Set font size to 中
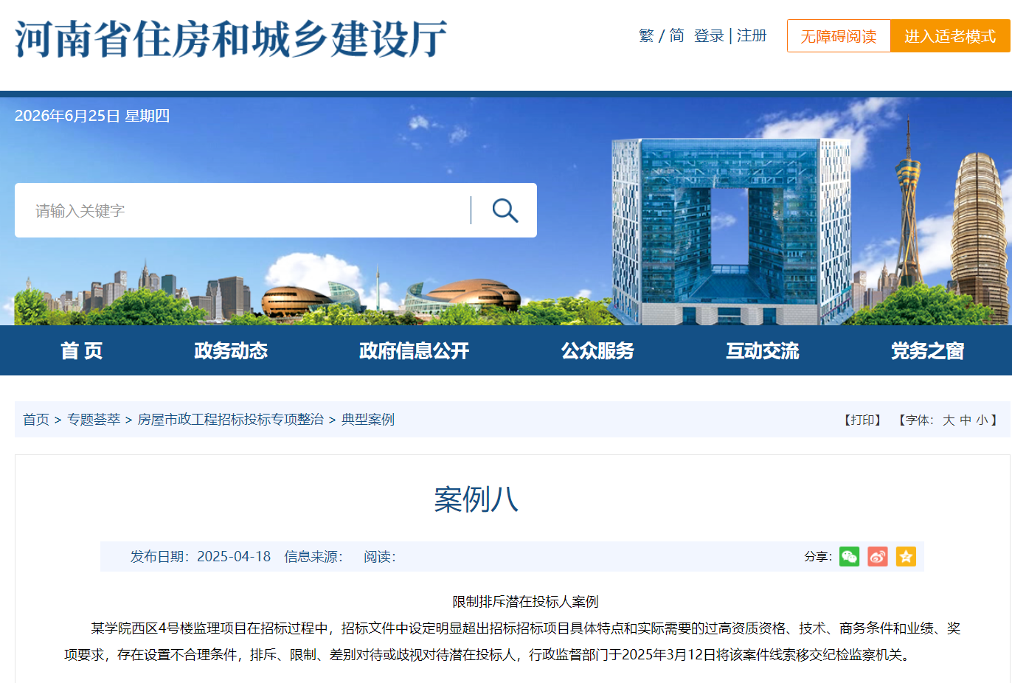This screenshot has width=1012, height=683. [x=966, y=420]
